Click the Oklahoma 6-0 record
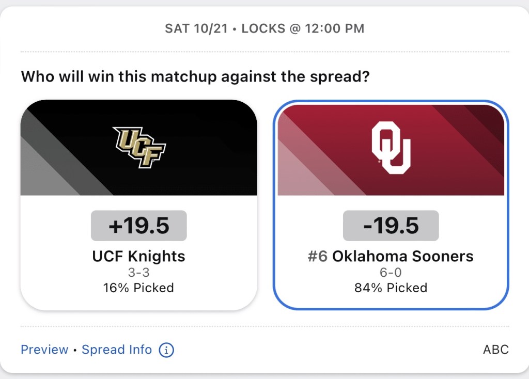Viewport: 529px width, 379px height. click(391, 273)
